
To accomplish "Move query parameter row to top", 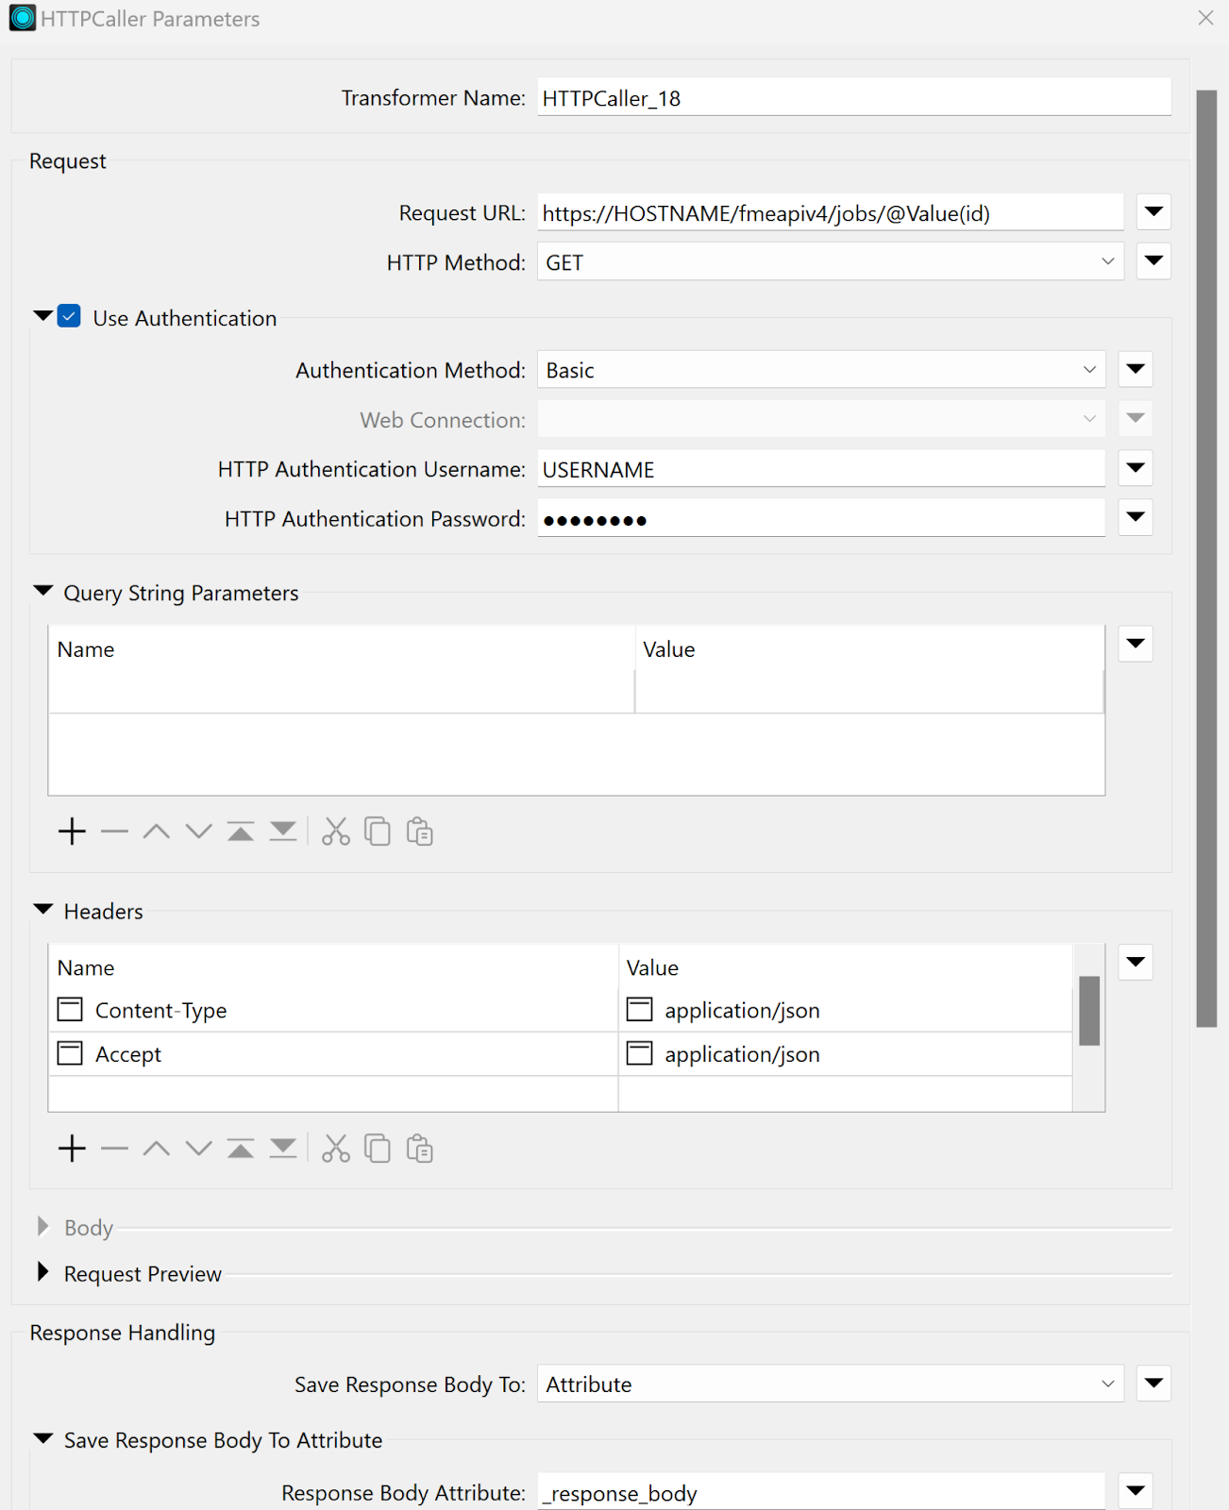I will coord(241,831).
